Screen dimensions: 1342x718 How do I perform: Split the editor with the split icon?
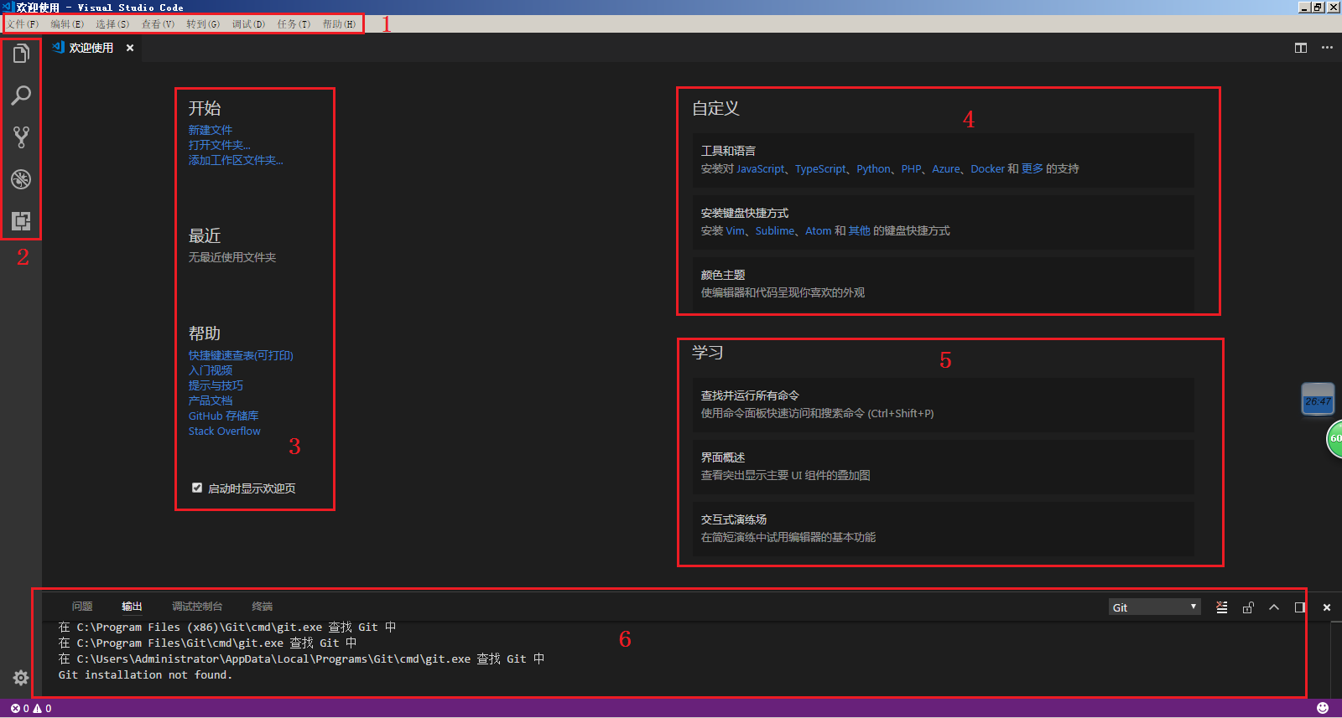(1301, 48)
